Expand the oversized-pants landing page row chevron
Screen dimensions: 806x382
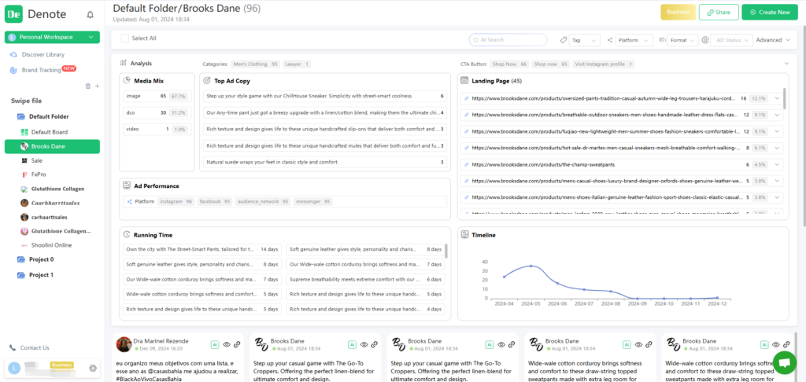point(777,98)
